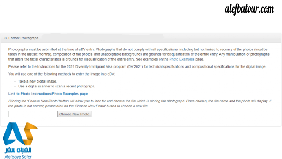Open the inline Photo Examples link
Screen dimensions: 282x159
coord(182,59)
